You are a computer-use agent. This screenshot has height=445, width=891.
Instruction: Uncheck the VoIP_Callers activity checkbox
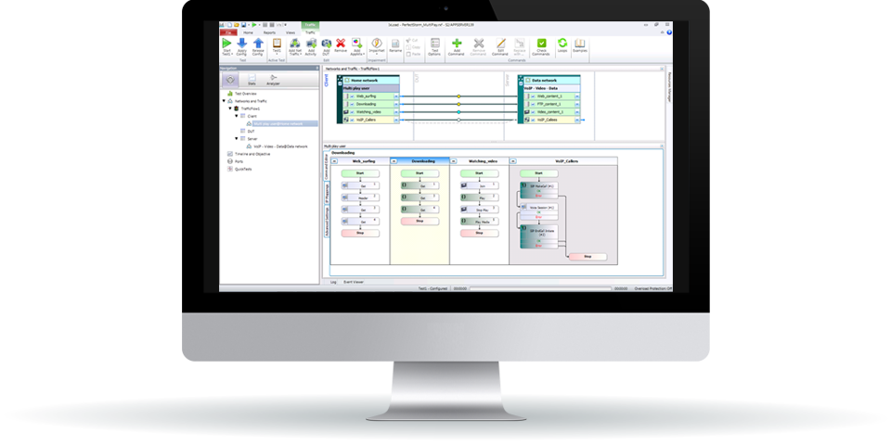pos(352,120)
